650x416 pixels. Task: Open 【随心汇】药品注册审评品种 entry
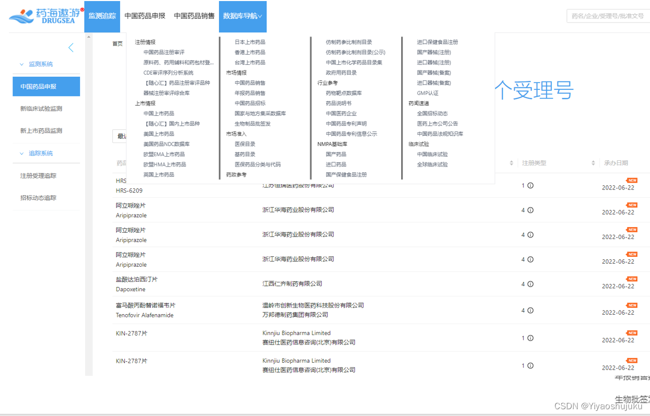pos(177,83)
